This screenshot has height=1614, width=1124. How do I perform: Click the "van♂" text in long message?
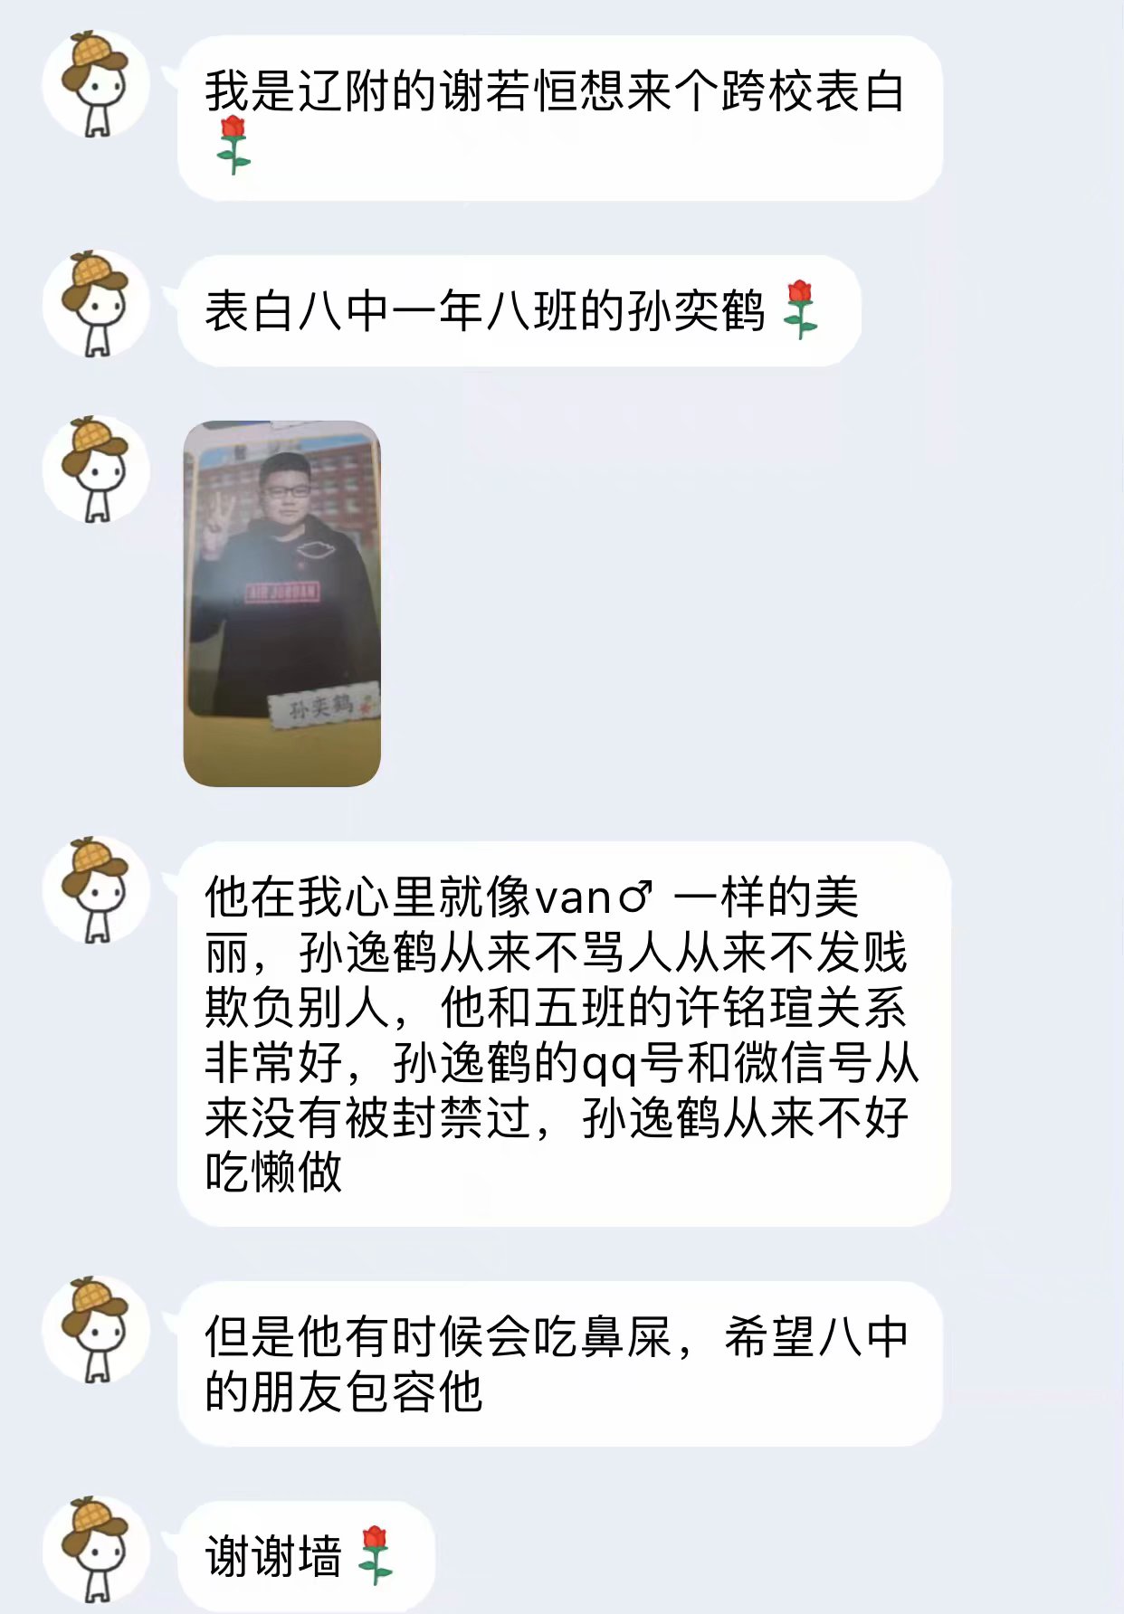595,898
